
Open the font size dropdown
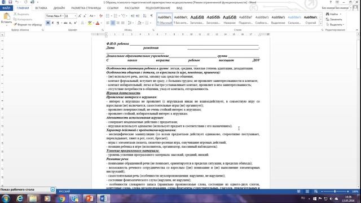75,16
